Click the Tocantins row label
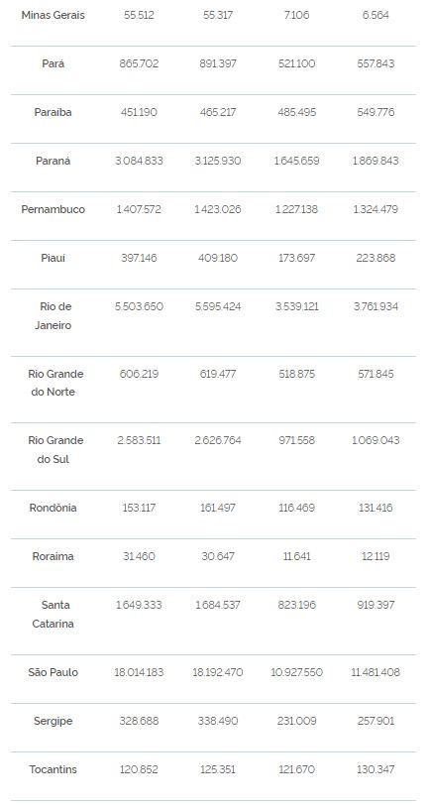The image size is (430, 807). click(x=53, y=770)
